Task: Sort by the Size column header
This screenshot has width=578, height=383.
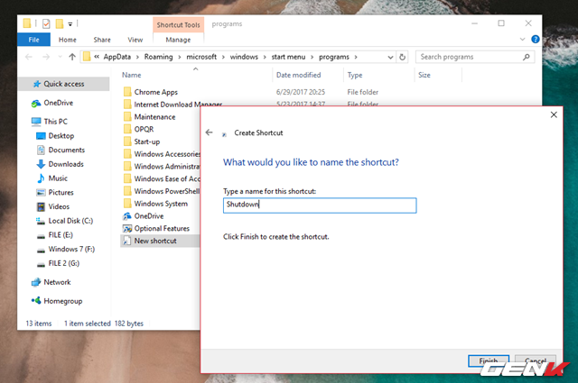Action: click(424, 75)
